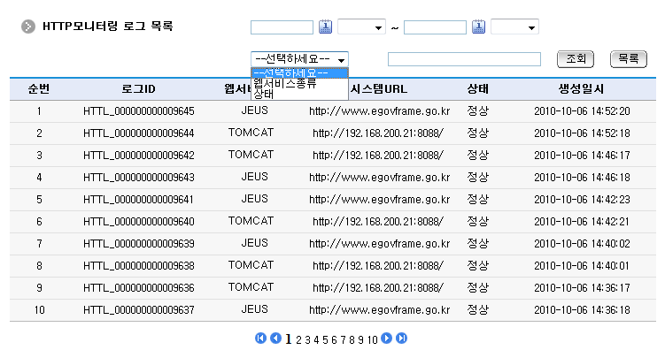
Task: Open log HTTL_000000000009636
Action: point(139,288)
